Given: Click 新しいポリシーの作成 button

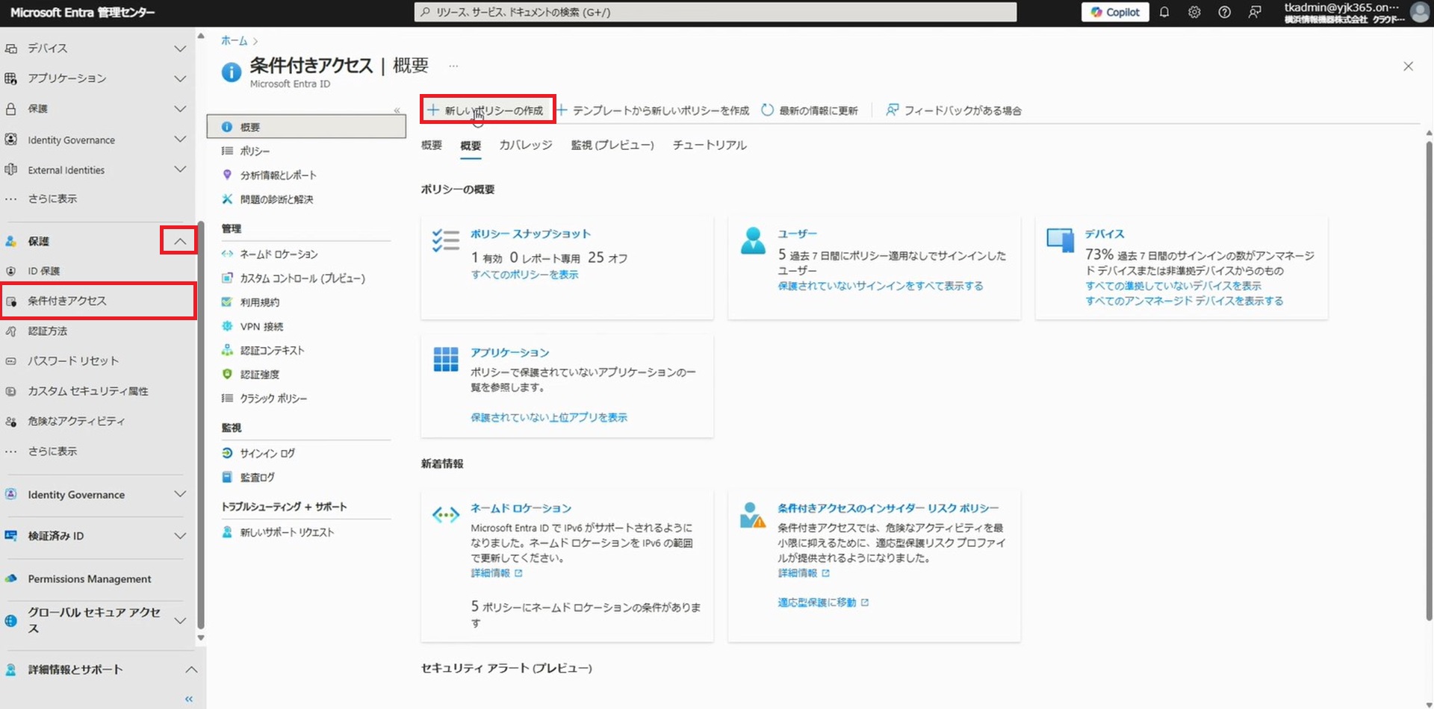Looking at the screenshot, I should pyautogui.click(x=487, y=110).
